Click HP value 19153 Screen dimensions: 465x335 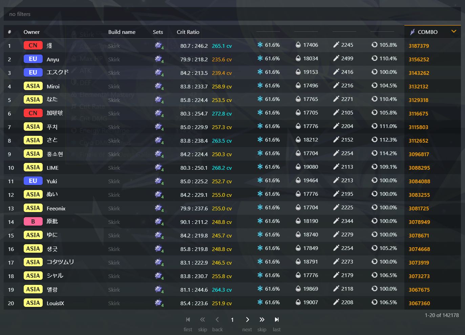311,72
